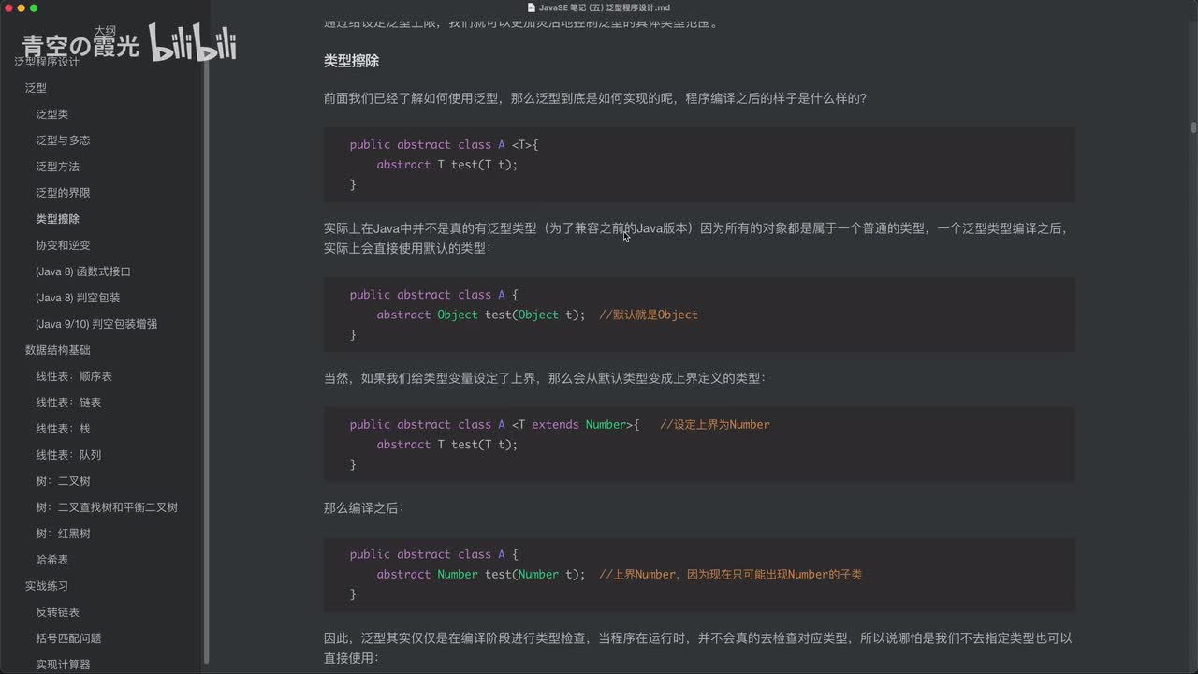Select 线性表：链表 outline item
The height and width of the screenshot is (674, 1198).
point(68,403)
